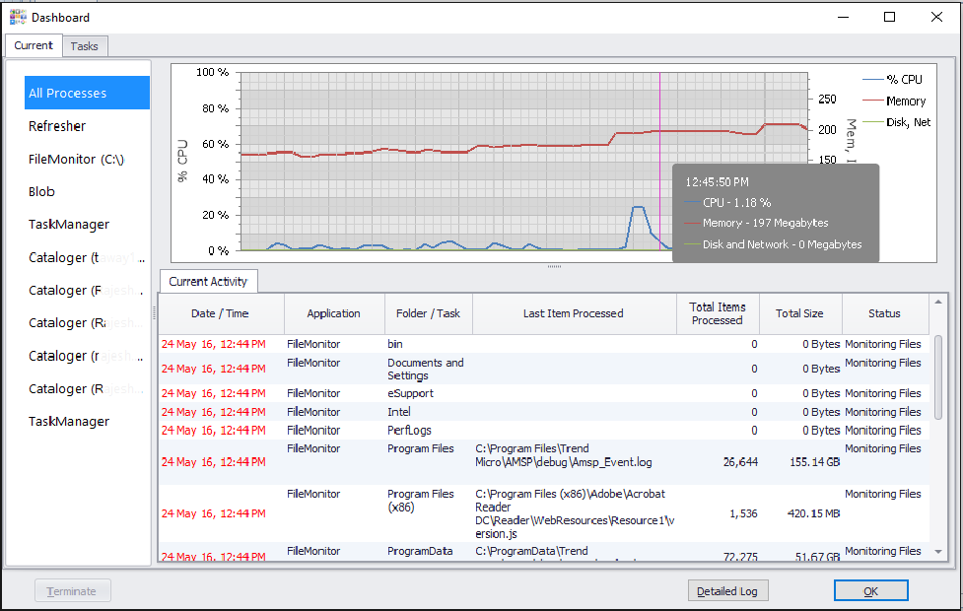Select the 'eSupport' folder row
Screen dimensions: 963x611
click(543, 393)
